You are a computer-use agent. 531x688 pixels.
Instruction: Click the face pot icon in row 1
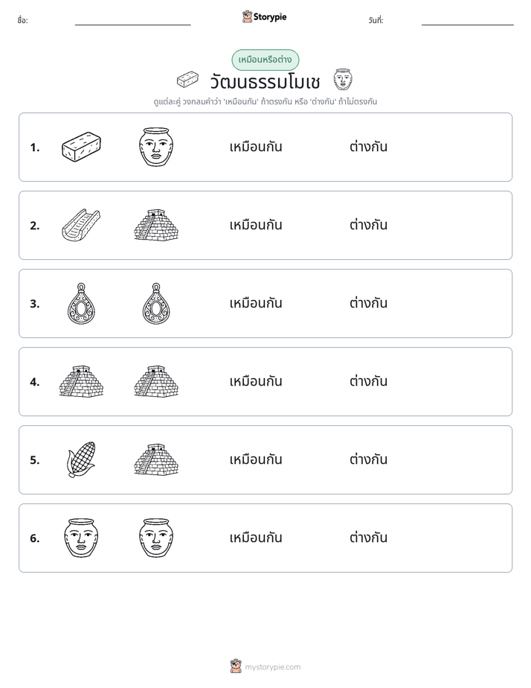coord(156,147)
